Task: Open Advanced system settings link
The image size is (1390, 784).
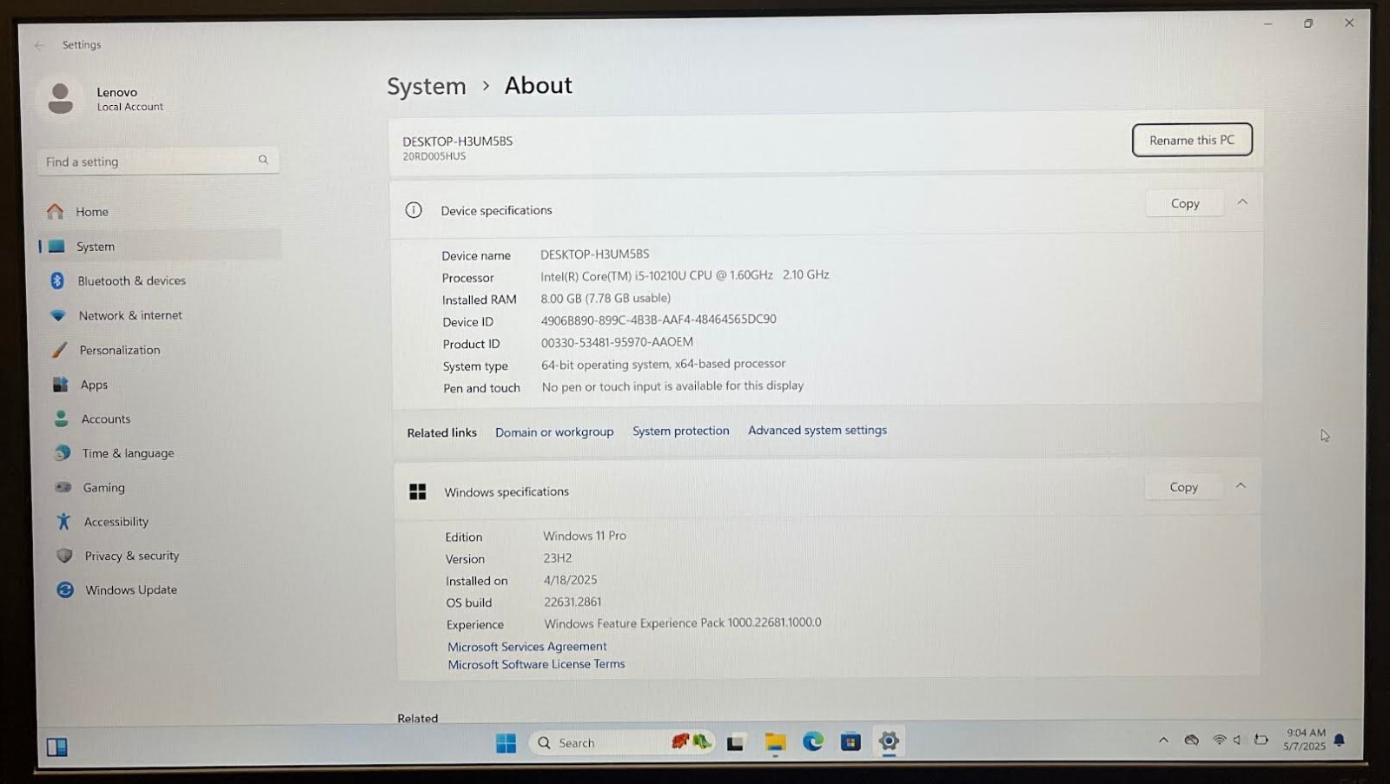Action: click(817, 430)
